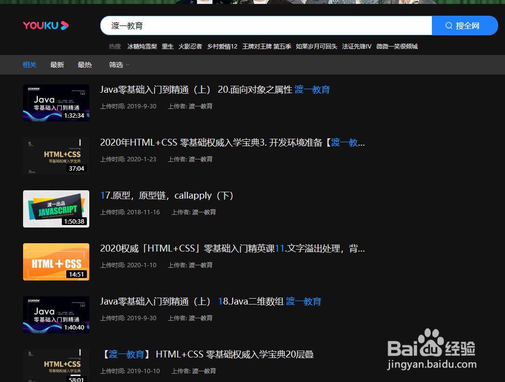Open title 零基础权威入学宝典3. 开发环境准备
The height and width of the screenshot is (382, 505).
[x=233, y=143]
